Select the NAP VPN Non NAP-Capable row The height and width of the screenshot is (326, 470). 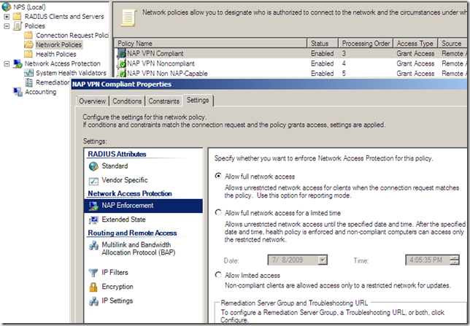(290, 74)
